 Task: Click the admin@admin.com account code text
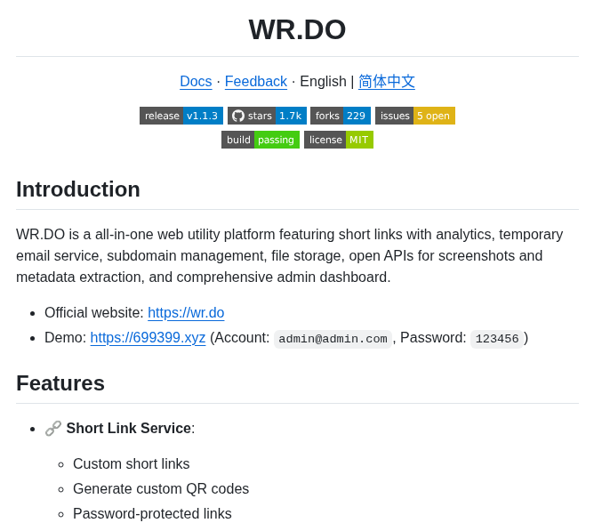[x=333, y=338]
